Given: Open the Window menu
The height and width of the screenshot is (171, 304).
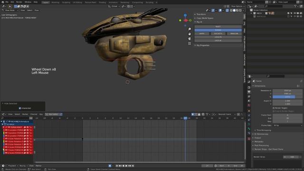Looking at the screenshot, I should coord(28,2).
